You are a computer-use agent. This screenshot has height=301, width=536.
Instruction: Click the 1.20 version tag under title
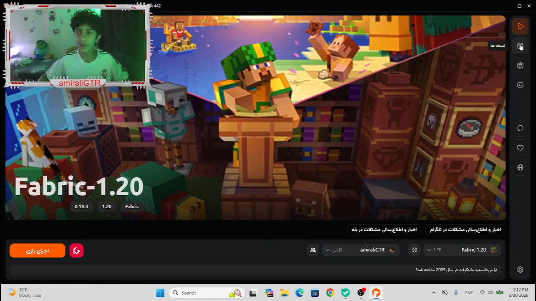tap(107, 207)
